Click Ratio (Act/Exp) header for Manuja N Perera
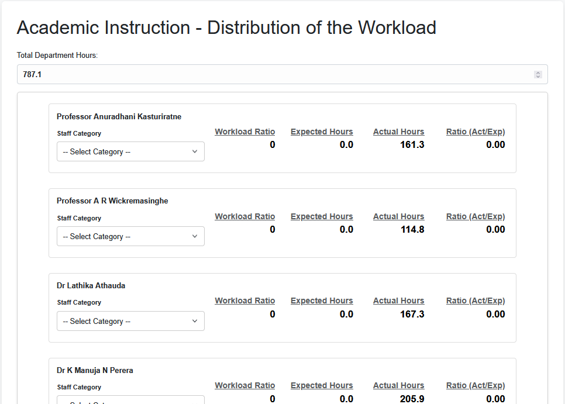The image size is (565, 404). [475, 385]
